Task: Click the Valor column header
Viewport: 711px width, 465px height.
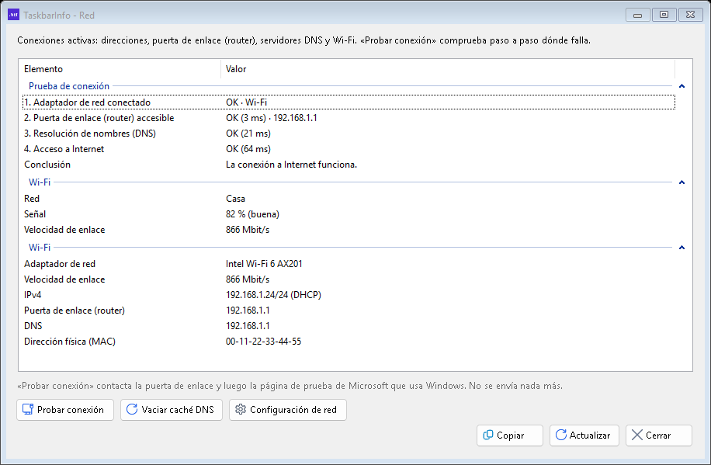Action: coord(448,69)
